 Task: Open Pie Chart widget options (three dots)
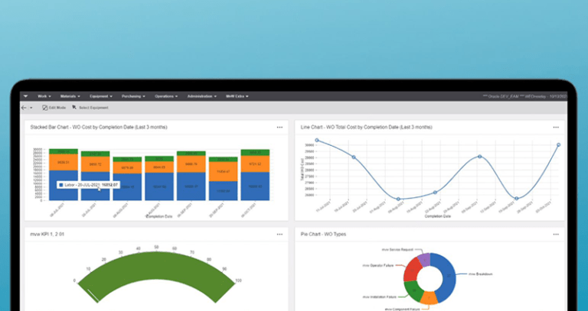point(556,235)
